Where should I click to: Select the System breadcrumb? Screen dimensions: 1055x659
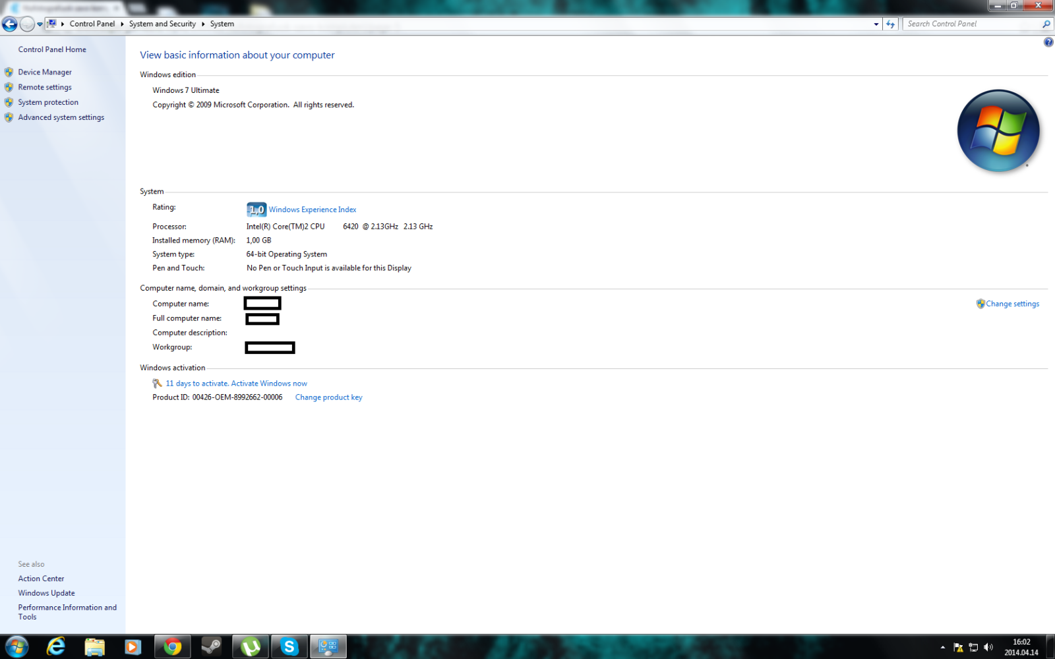(x=222, y=24)
